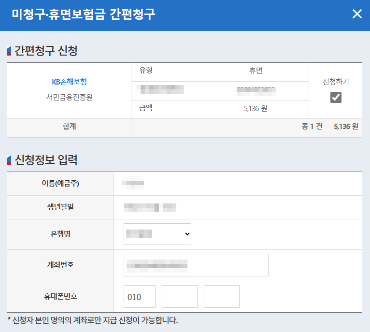
Task: Click the 계좌번호 input field
Action: [x=196, y=265]
